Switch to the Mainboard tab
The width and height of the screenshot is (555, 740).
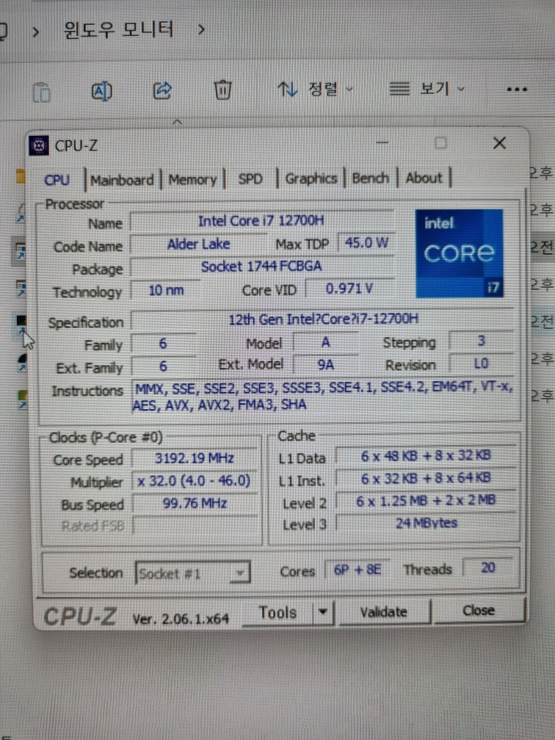point(122,180)
